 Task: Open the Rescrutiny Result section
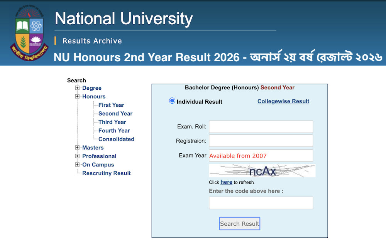click(x=106, y=173)
